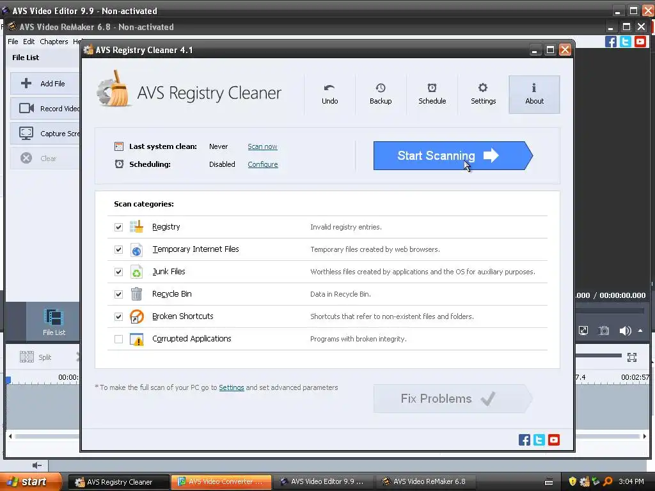Screen dimensions: 655x491
Task: Open Facebook icon in Registry Cleaner footer
Action: (525, 440)
